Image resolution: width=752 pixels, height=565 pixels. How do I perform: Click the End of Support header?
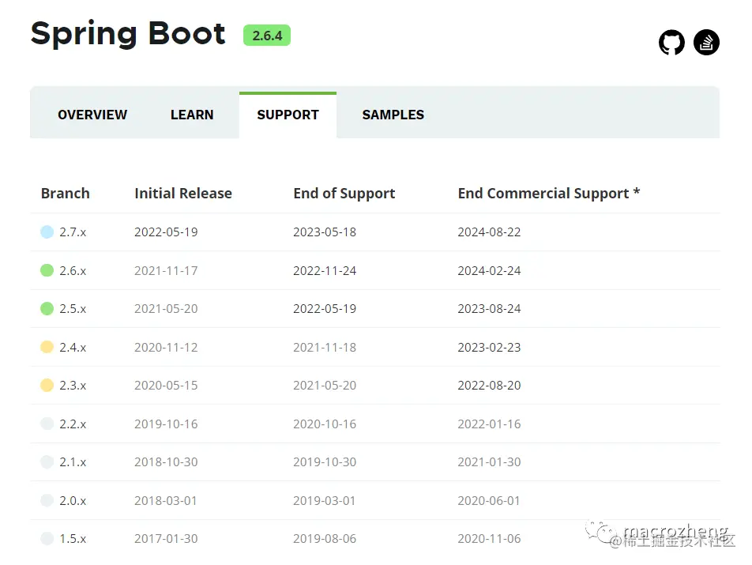[344, 194]
